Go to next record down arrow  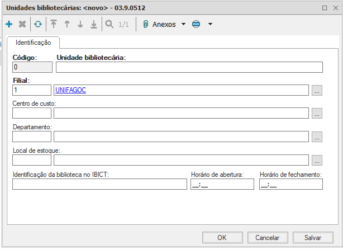coord(80,25)
